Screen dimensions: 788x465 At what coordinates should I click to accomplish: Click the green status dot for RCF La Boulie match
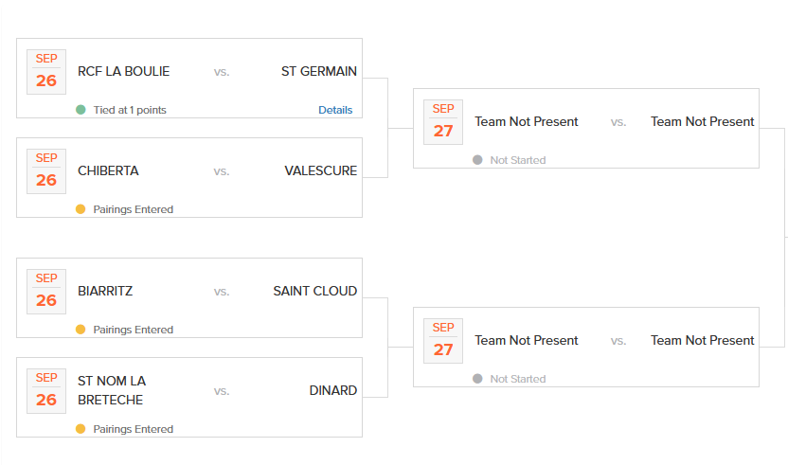[x=81, y=110]
